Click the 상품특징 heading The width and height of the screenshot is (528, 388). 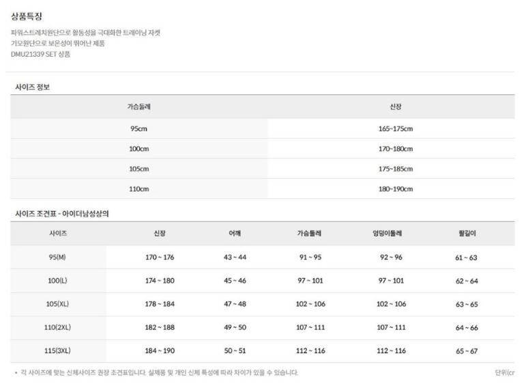(x=27, y=16)
